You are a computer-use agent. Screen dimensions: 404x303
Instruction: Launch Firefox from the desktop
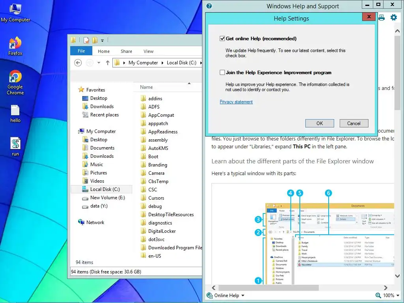(15, 46)
